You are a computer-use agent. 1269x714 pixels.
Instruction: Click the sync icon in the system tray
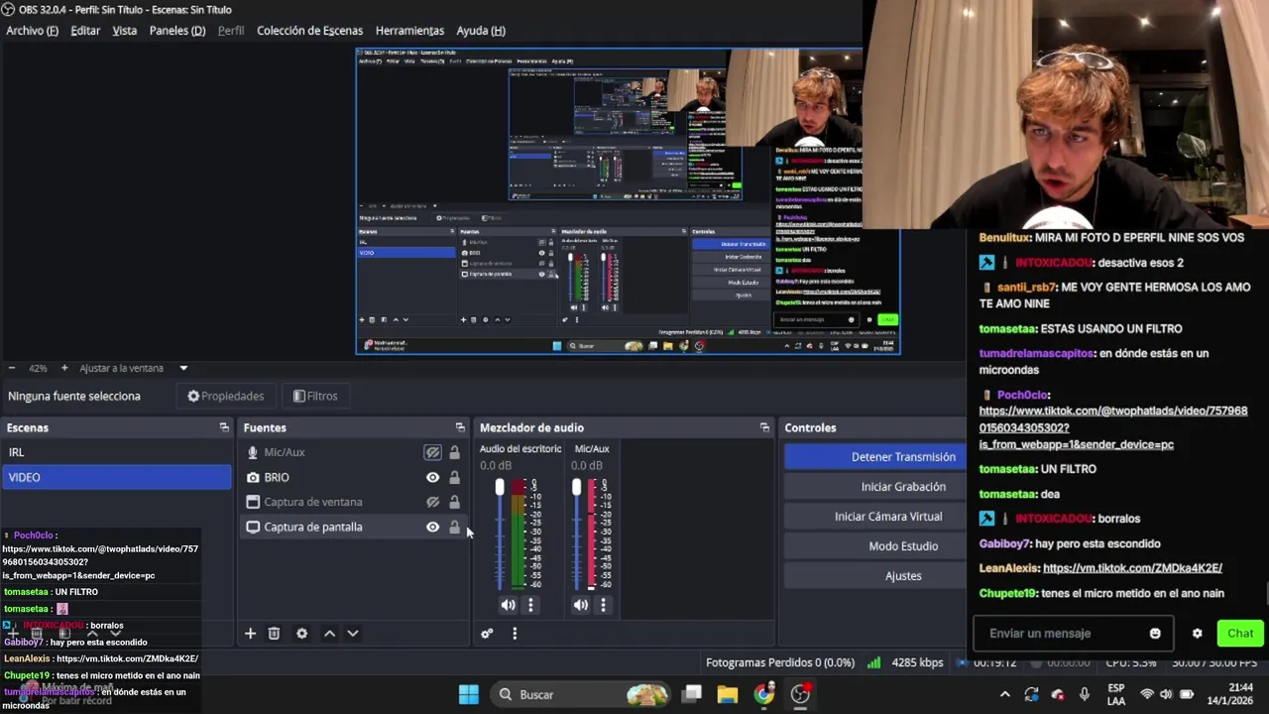pos(1031,694)
